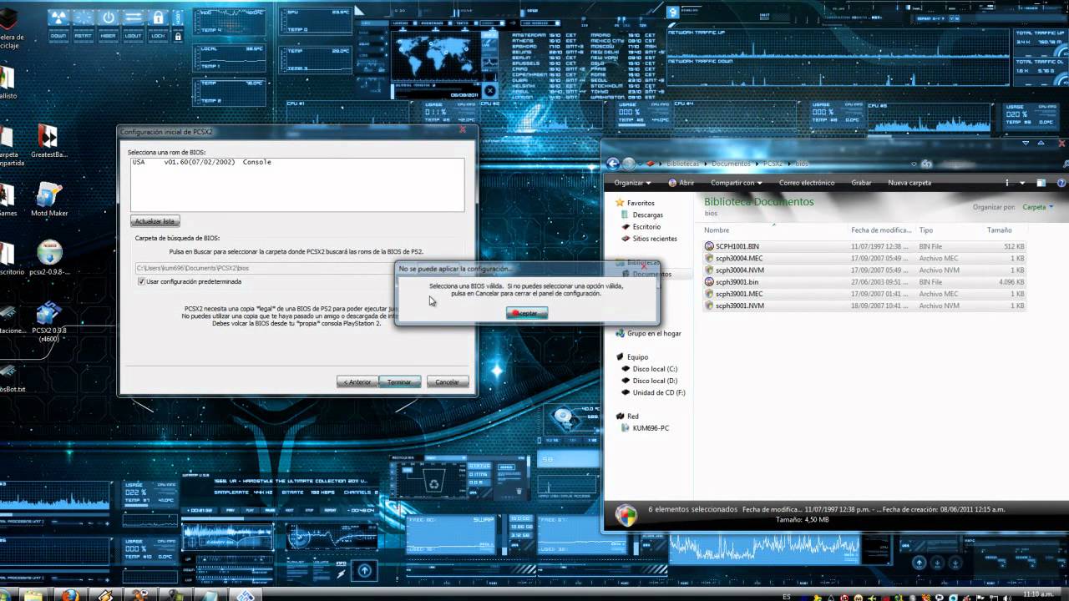
Task: Select USA v01.60 Console BIOS entry
Action: 297,162
